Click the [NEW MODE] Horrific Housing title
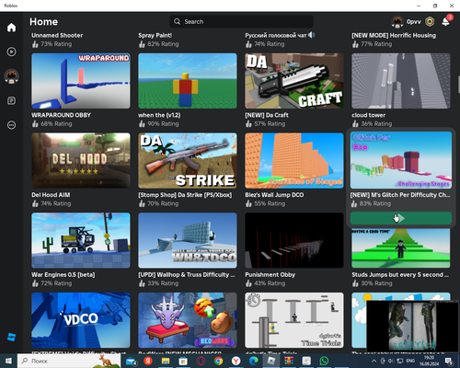The image size is (460, 368). (x=394, y=35)
